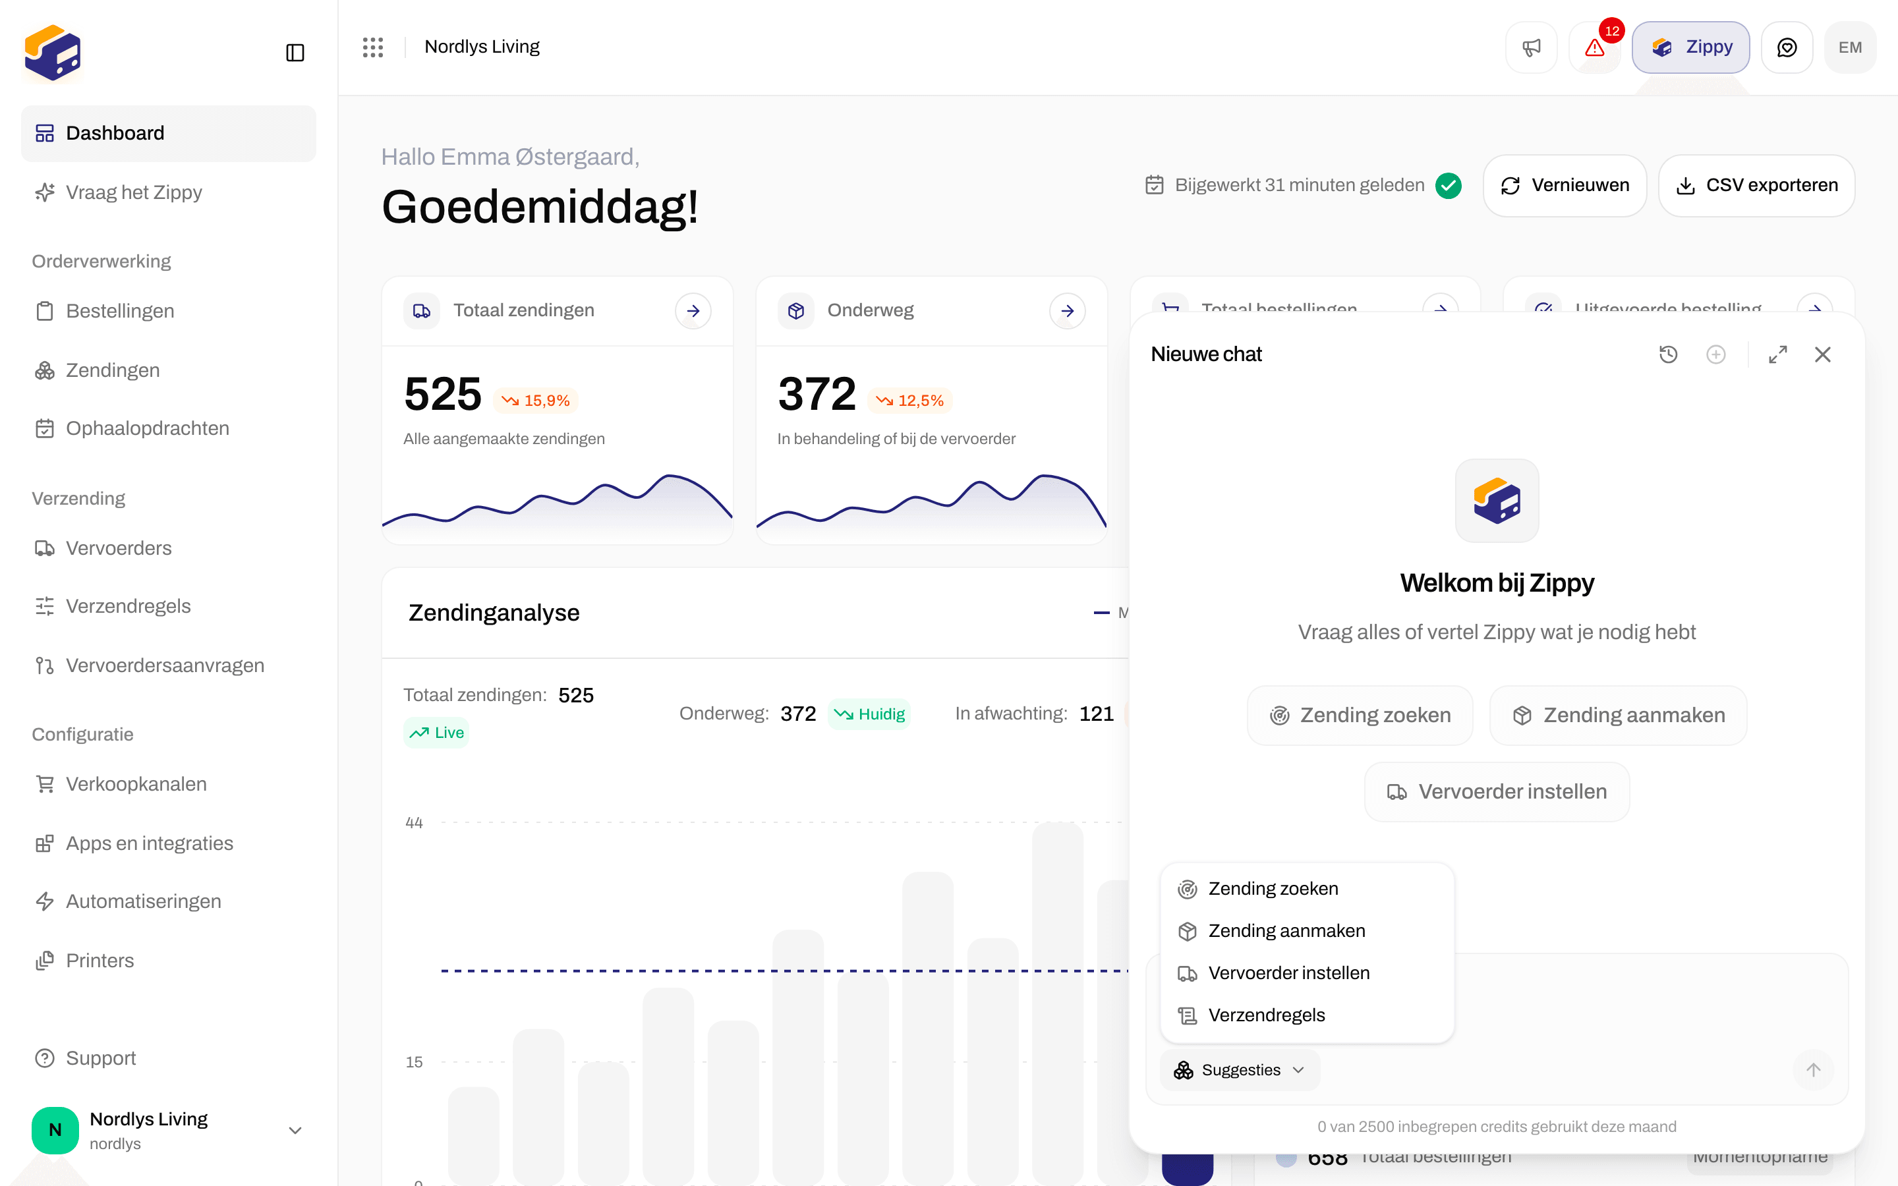Open Printers settings
The height and width of the screenshot is (1186, 1898).
[168, 961]
